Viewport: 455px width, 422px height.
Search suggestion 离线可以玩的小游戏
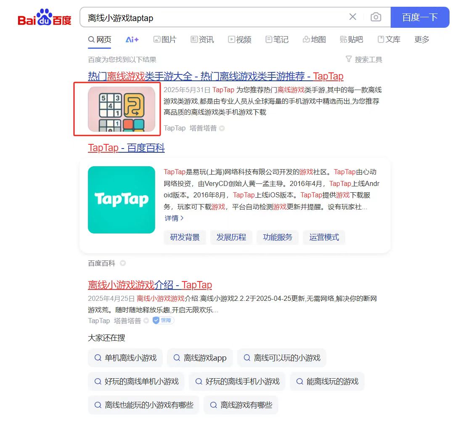[282, 358]
